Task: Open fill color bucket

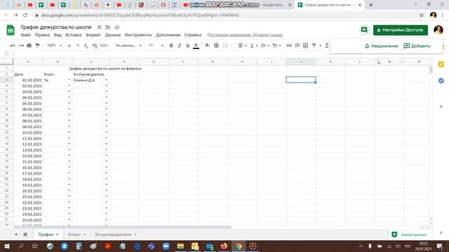Action: [208, 45]
